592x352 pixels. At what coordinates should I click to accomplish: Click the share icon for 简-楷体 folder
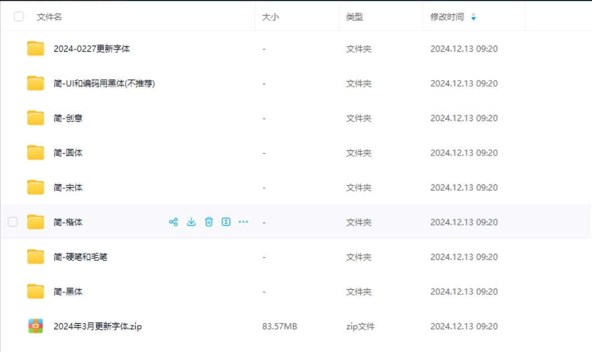coord(173,222)
